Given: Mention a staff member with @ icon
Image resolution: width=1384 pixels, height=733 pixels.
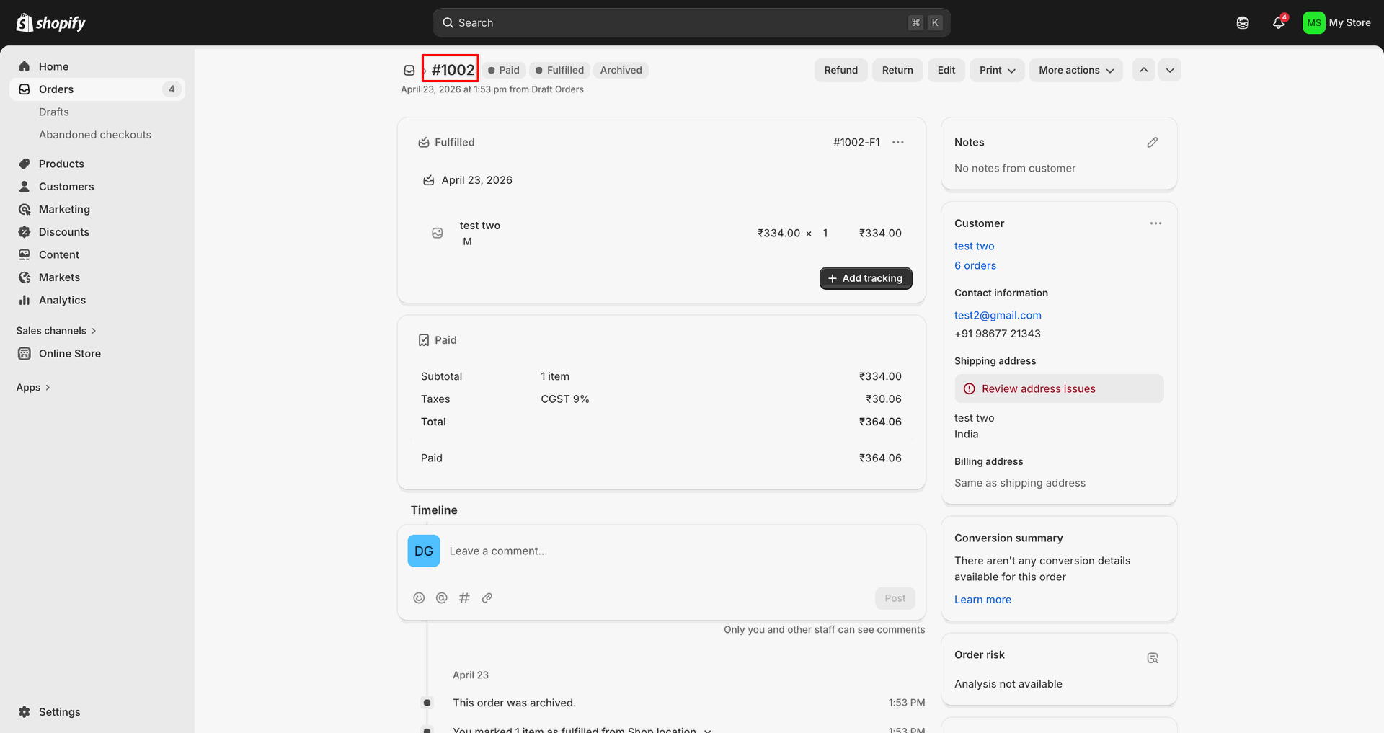Looking at the screenshot, I should 442,598.
